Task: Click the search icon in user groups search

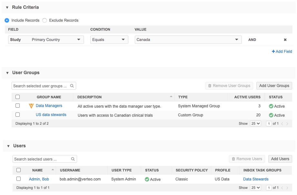Action: [72, 86]
